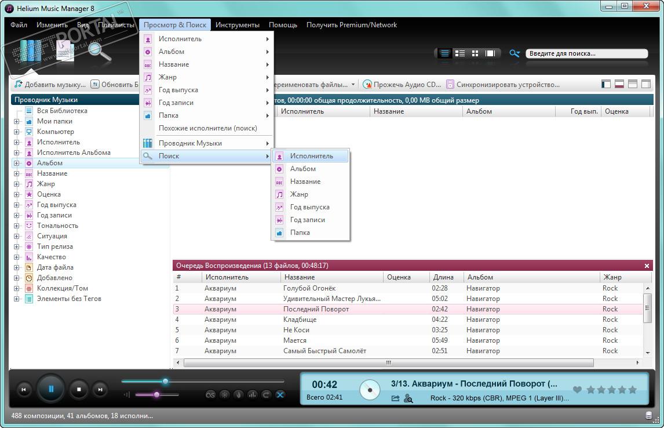Select Вся Библиотека in music explorer tree
This screenshot has height=428, width=664.
(x=62, y=111)
